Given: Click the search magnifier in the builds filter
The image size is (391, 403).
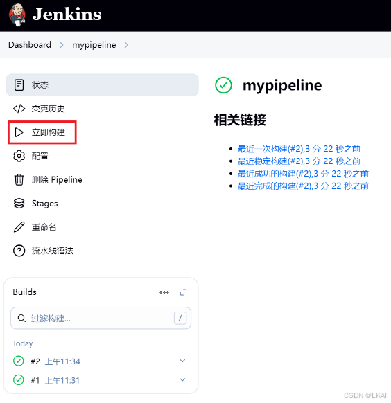Looking at the screenshot, I should tap(21, 319).
